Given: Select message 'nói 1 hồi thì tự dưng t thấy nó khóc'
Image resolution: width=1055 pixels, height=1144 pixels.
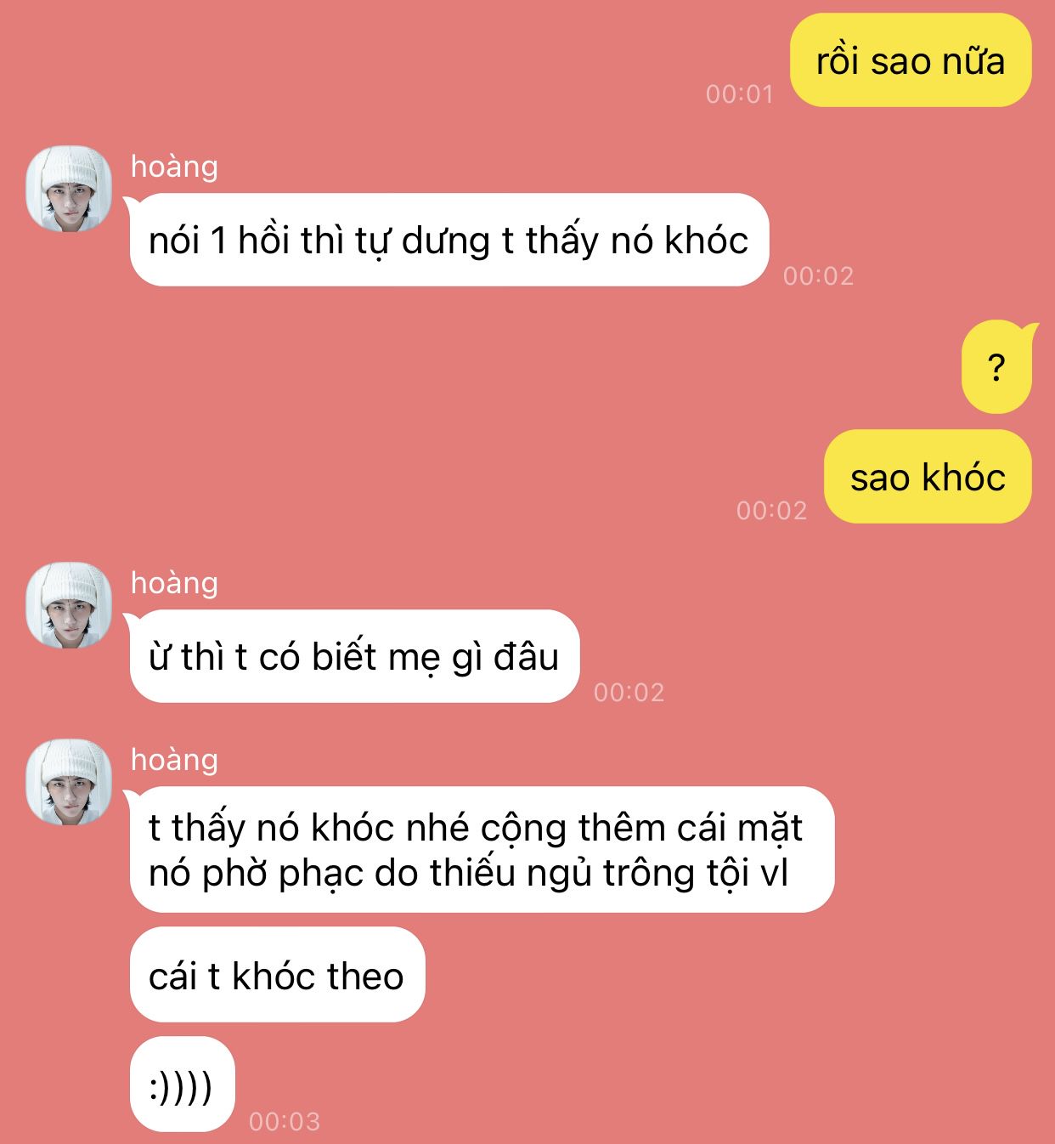Looking at the screenshot, I should [449, 240].
